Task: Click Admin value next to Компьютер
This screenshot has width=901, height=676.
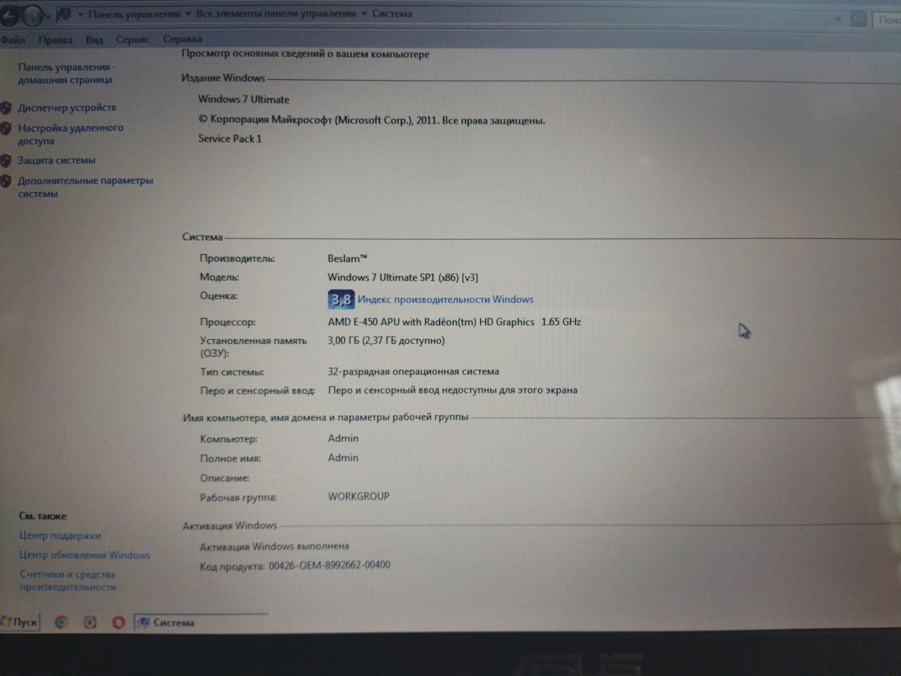Action: (x=343, y=438)
